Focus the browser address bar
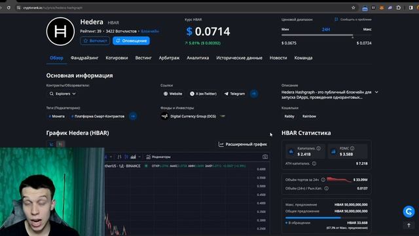Image resolution: width=419 pixels, height=236 pixels. [x=185, y=8]
